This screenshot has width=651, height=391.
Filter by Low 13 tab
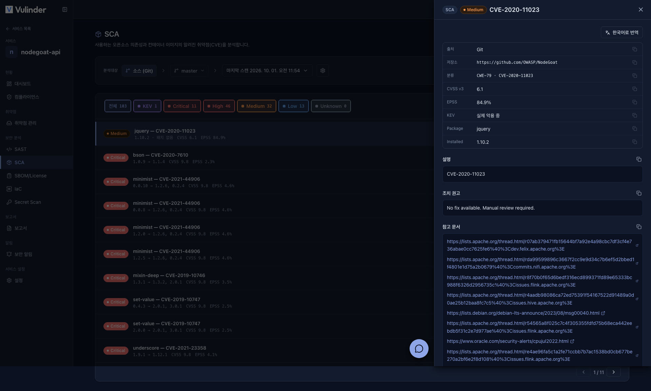click(x=293, y=106)
